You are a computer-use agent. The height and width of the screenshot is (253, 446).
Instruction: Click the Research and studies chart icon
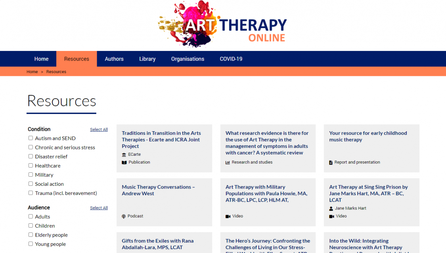click(228, 162)
